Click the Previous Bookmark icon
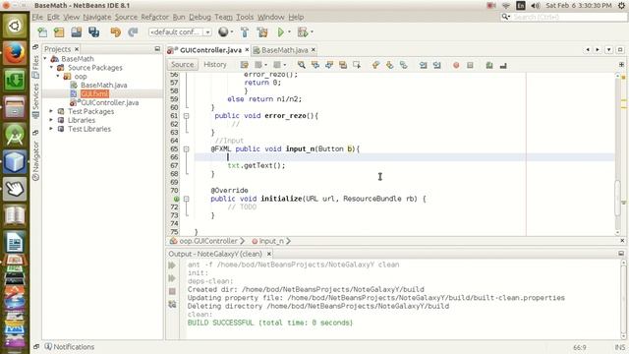 coord(375,65)
